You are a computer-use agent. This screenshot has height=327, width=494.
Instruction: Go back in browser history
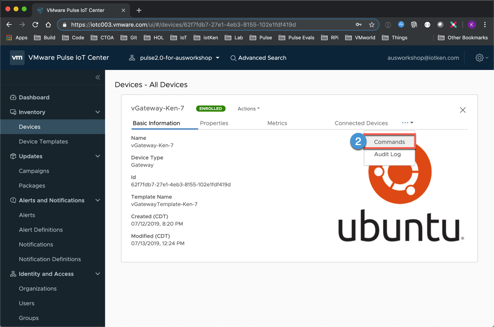(x=9, y=25)
